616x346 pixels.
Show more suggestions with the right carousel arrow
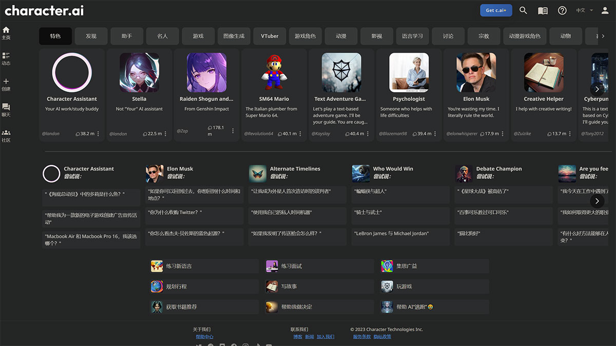(597, 201)
